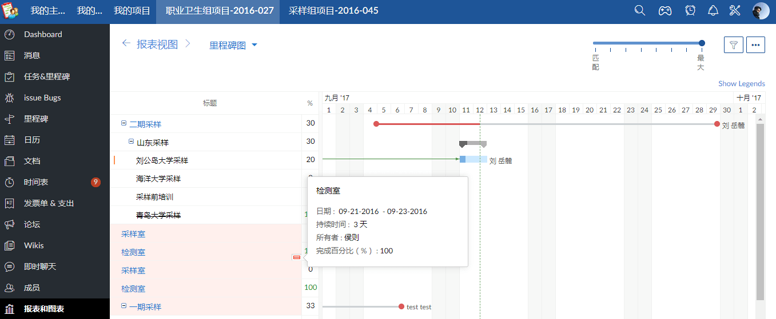Click the 刘公岛大学采样 task bar in Gantt
The width and height of the screenshot is (776, 319).
tap(473, 159)
